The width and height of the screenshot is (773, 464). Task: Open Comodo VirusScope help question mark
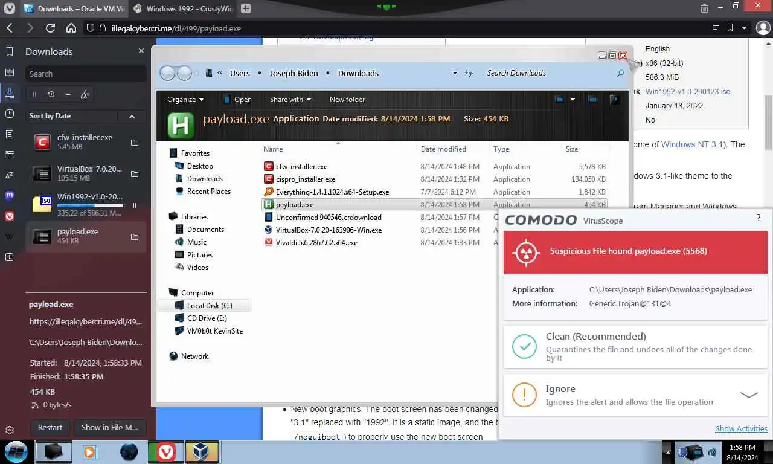click(759, 218)
